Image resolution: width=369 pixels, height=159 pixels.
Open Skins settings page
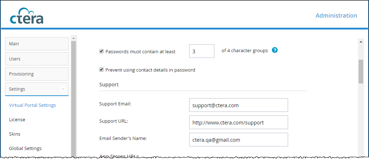point(15,134)
